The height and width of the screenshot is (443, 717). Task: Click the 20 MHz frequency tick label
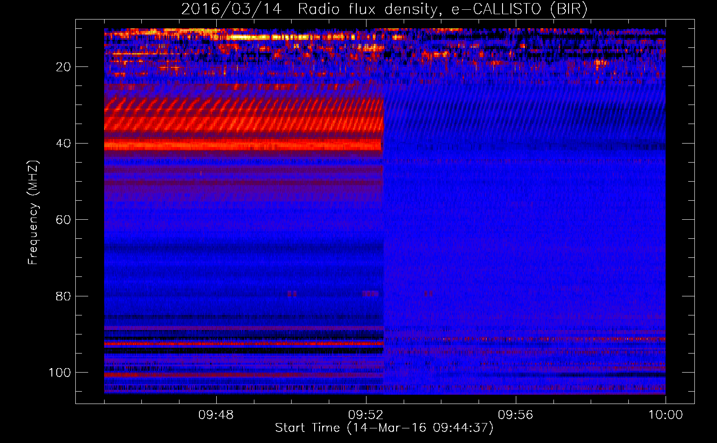63,67
